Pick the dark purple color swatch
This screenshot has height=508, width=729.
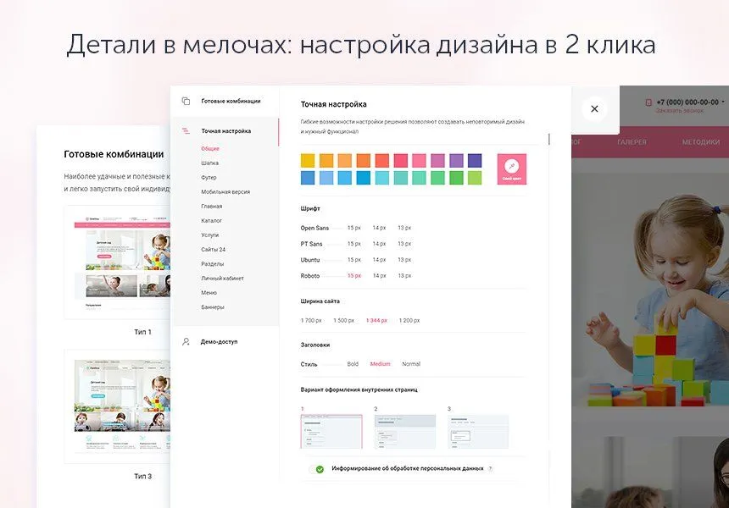(x=475, y=160)
